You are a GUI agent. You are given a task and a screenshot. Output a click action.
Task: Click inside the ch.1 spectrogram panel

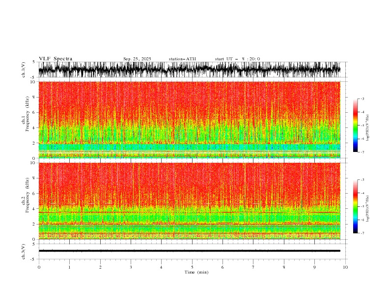pos(189,120)
